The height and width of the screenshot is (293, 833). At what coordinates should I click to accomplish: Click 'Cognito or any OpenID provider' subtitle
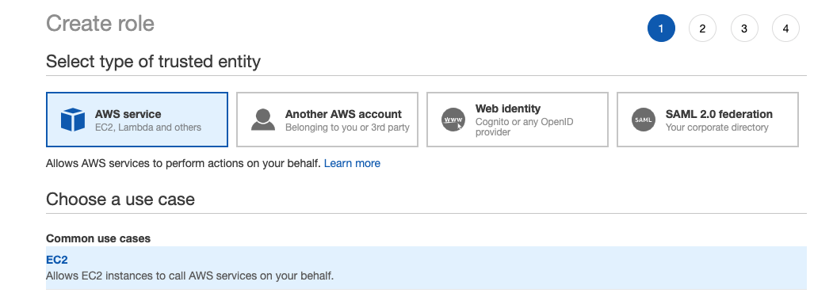tap(525, 127)
